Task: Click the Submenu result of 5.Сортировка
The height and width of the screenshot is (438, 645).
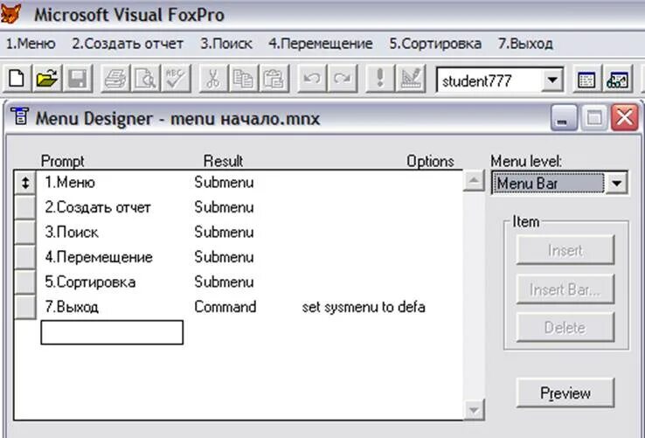Action: click(224, 282)
